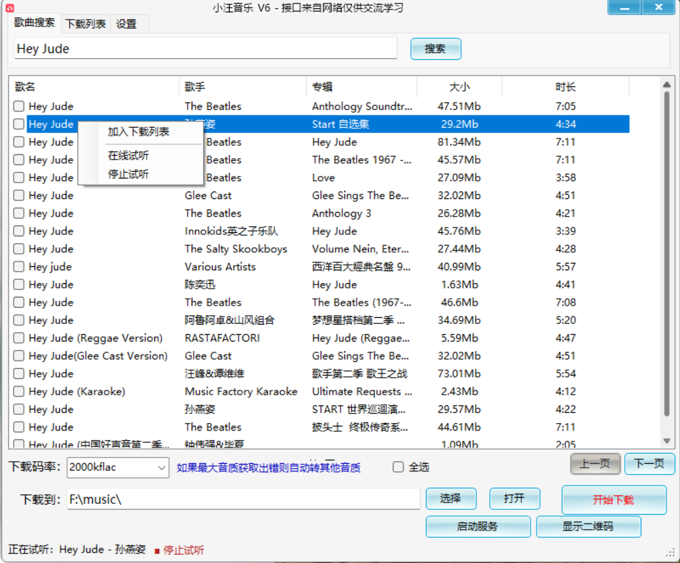
Task: Choose 停止试听 from context menu
Action: pyautogui.click(x=128, y=175)
